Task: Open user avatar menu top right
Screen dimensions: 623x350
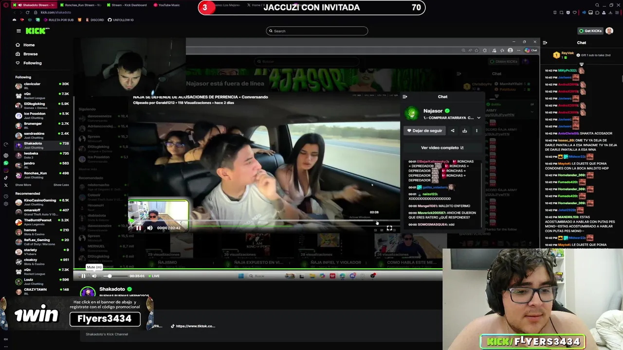Action: (609, 31)
